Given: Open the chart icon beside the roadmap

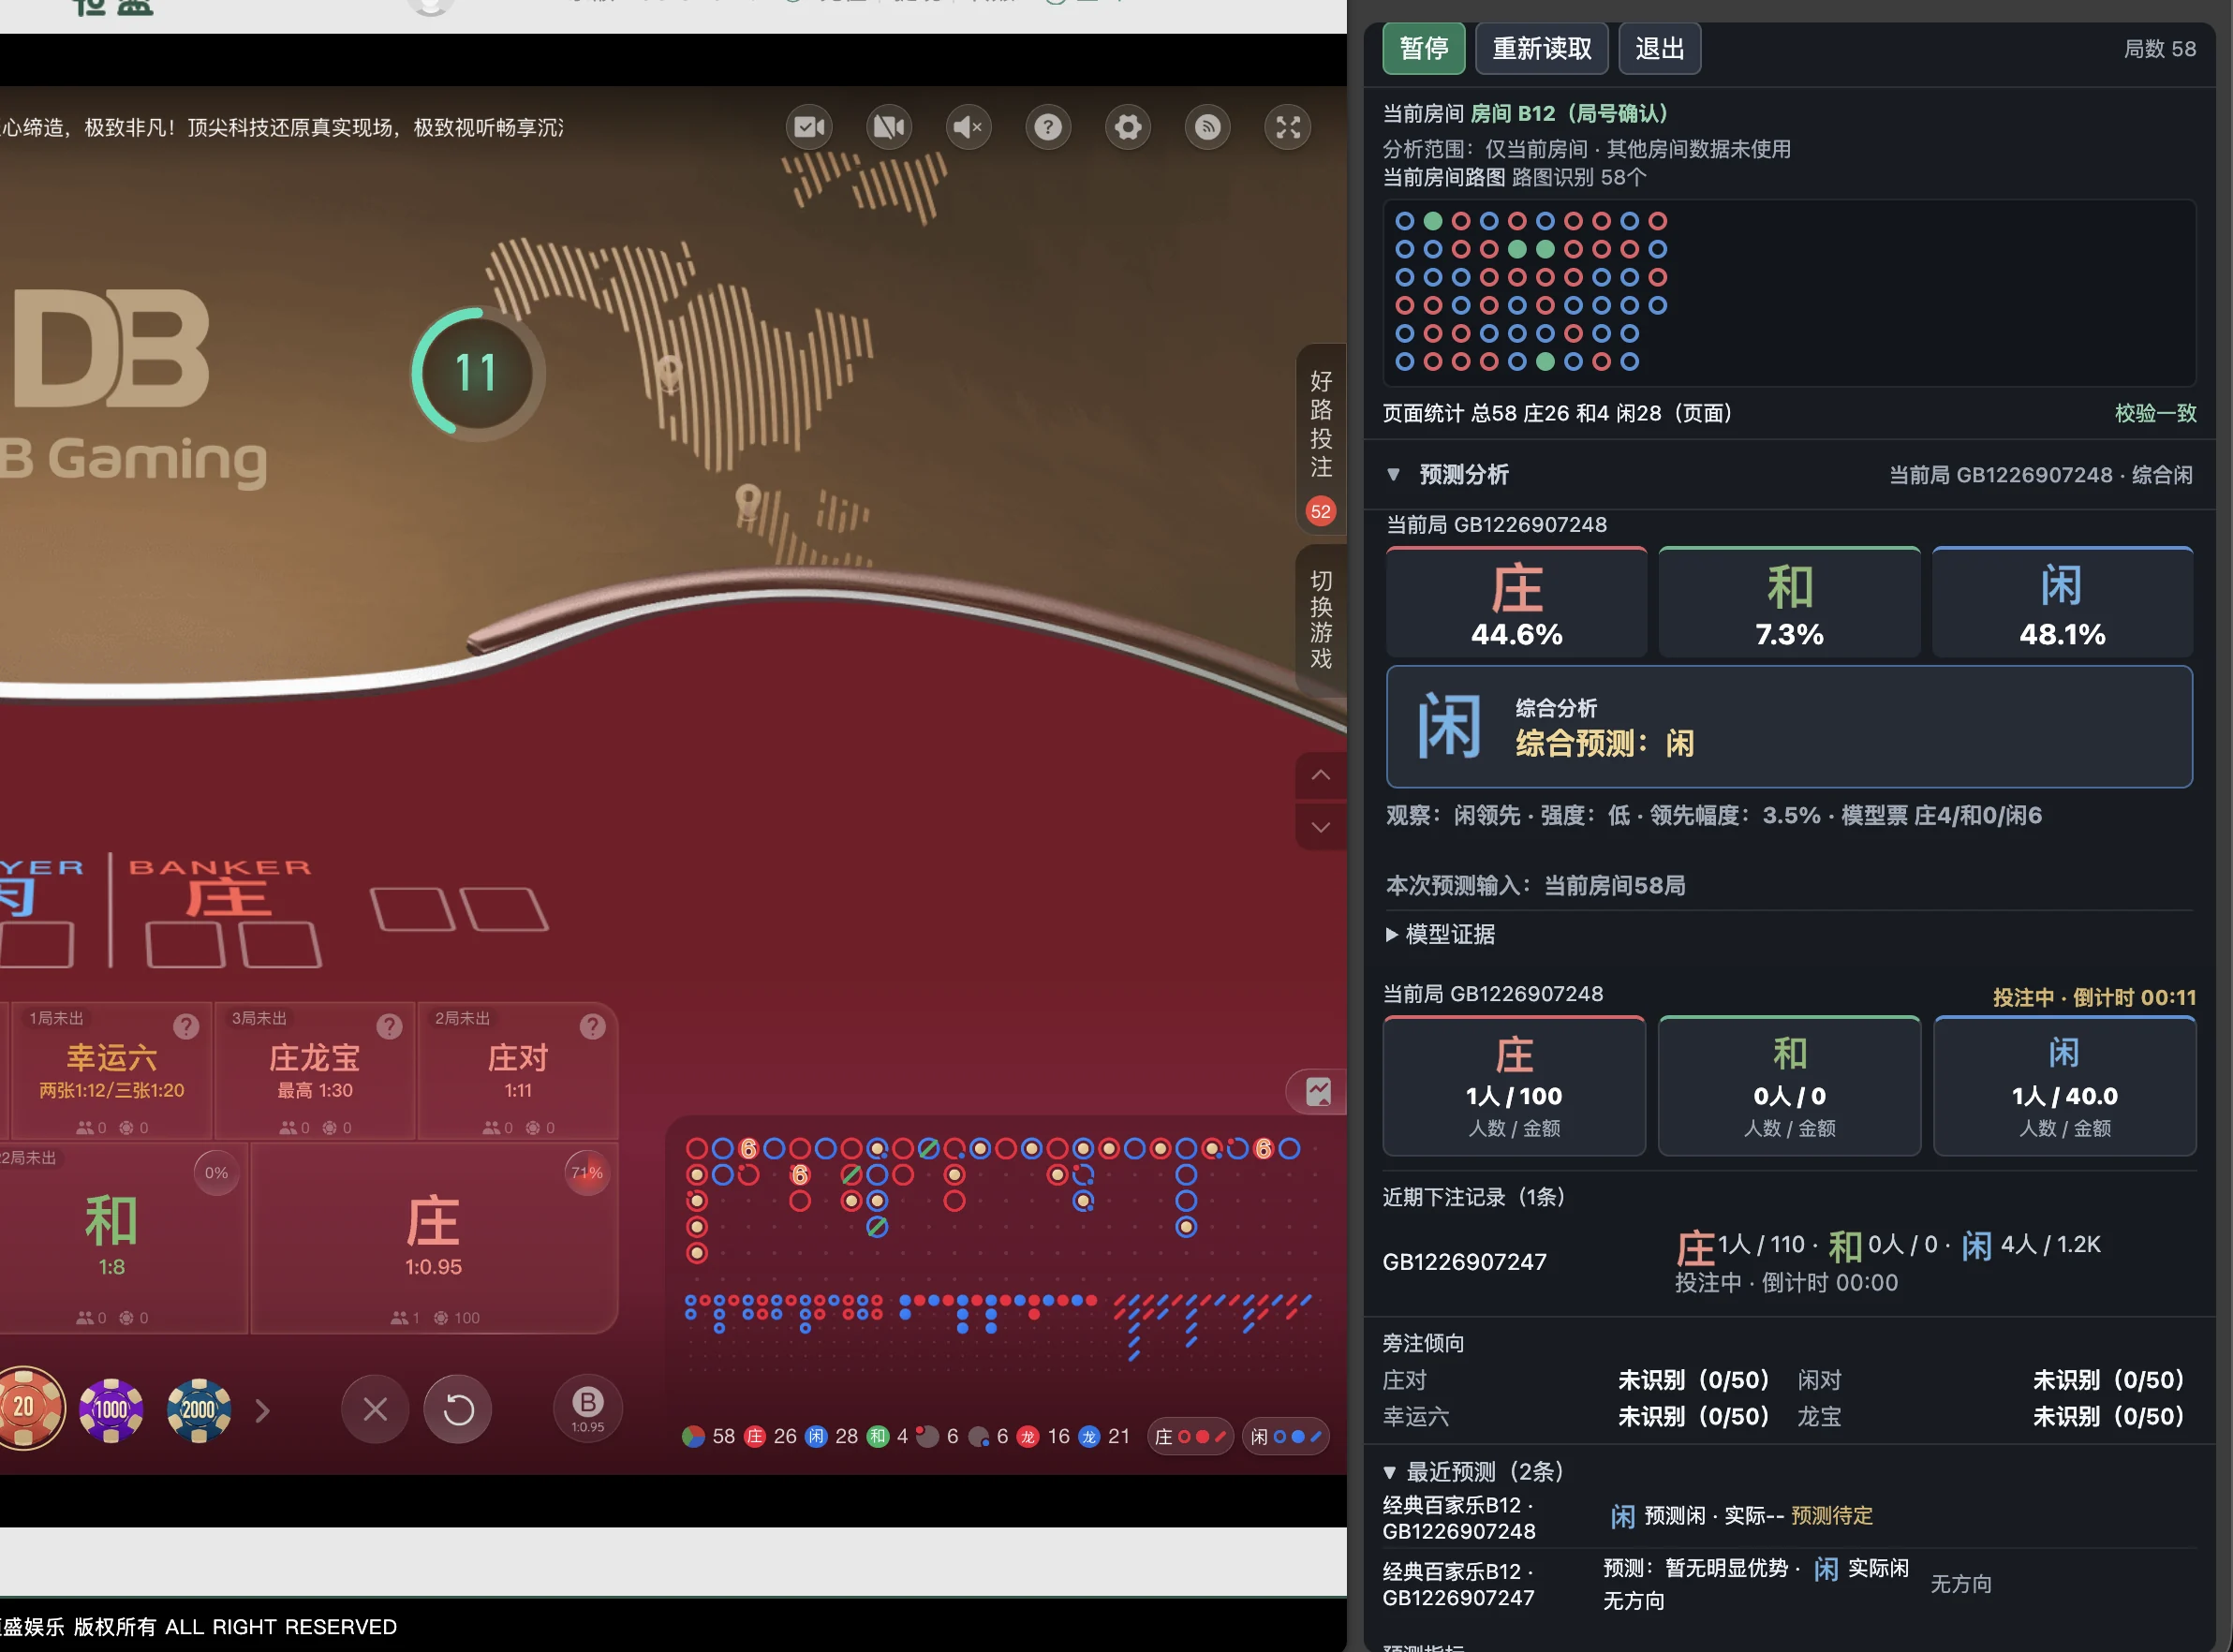Looking at the screenshot, I should (x=1318, y=1091).
